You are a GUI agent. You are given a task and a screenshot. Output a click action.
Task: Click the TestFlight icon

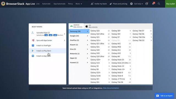(x=33, y=45)
